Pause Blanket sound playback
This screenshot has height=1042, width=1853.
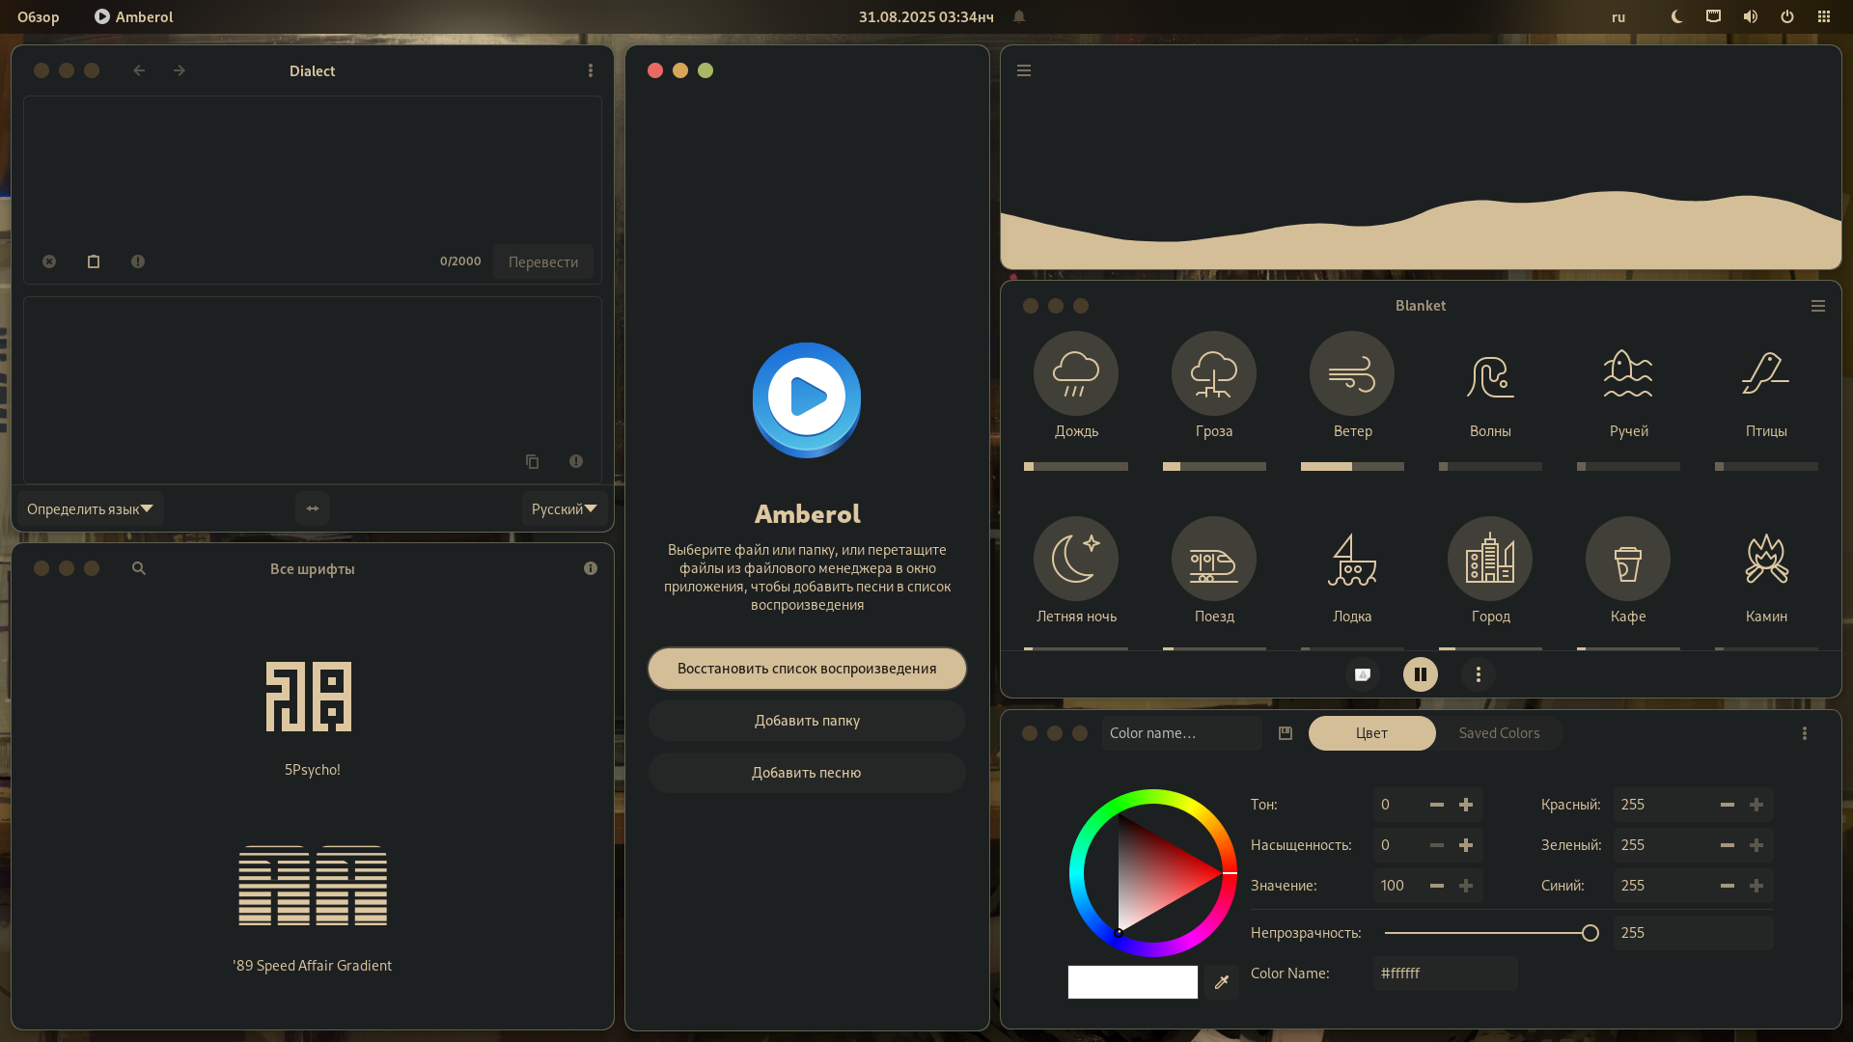(x=1420, y=674)
